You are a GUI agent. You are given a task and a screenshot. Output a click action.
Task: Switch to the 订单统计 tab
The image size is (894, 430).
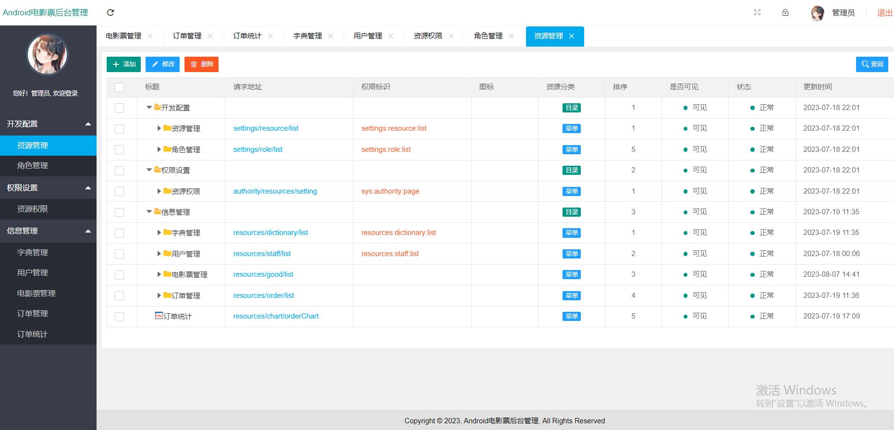(x=247, y=36)
